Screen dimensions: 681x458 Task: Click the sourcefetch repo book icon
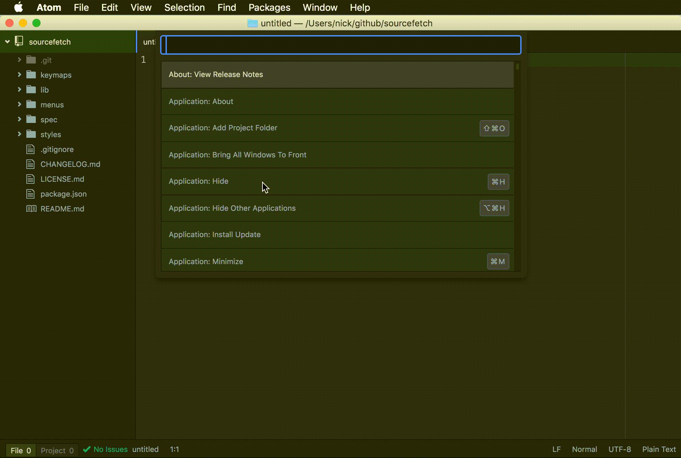[x=19, y=42]
